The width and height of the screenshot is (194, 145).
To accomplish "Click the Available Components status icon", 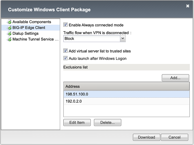I will tap(9, 22).
